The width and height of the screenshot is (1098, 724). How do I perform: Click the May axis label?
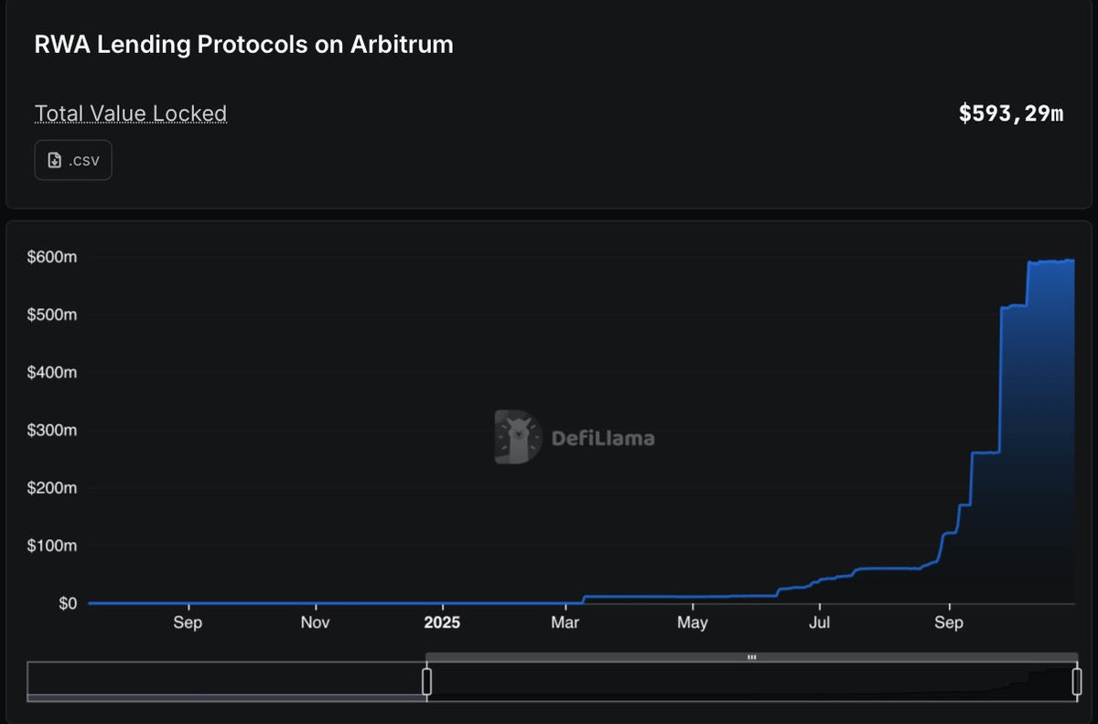coord(693,623)
